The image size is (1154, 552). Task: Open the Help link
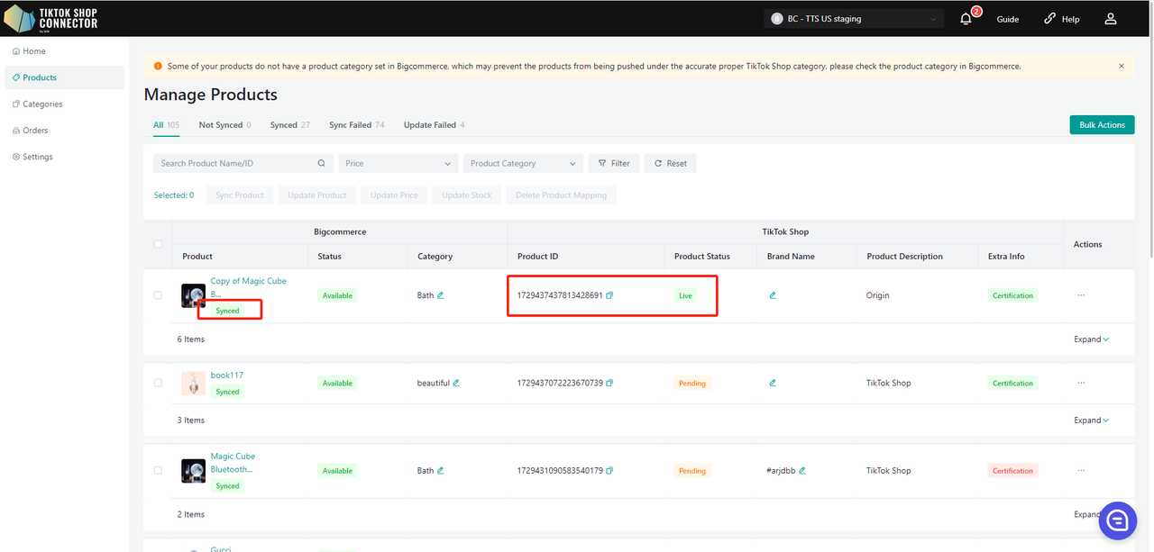click(x=1062, y=19)
